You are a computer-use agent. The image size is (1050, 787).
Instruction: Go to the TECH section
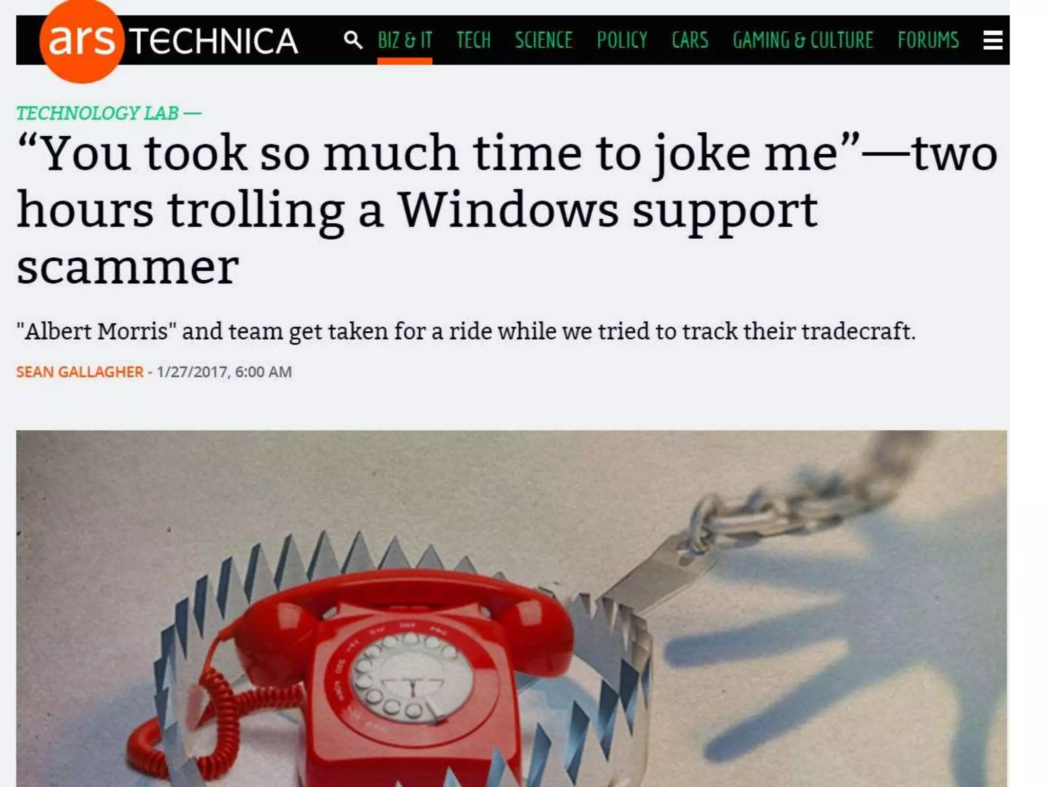(473, 40)
